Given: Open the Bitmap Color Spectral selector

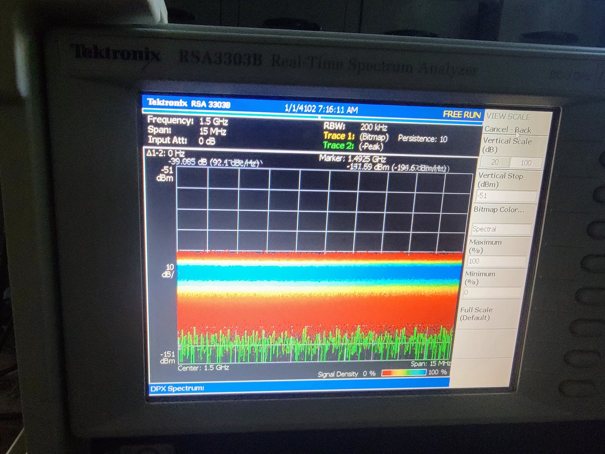Looking at the screenshot, I should coord(501,229).
